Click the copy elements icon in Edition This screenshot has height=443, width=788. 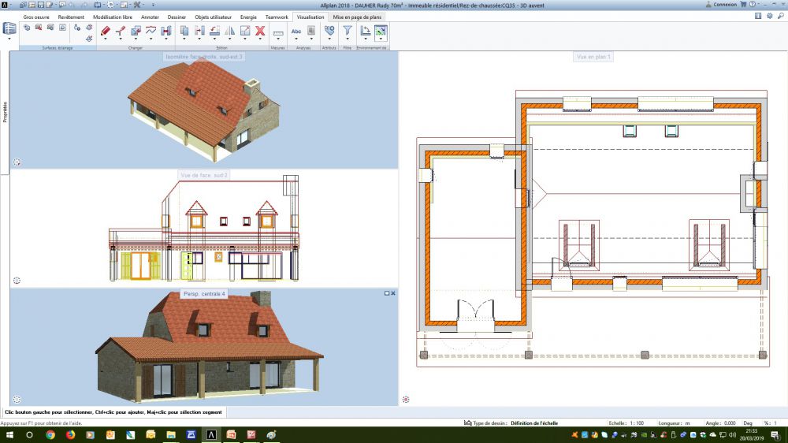click(184, 31)
